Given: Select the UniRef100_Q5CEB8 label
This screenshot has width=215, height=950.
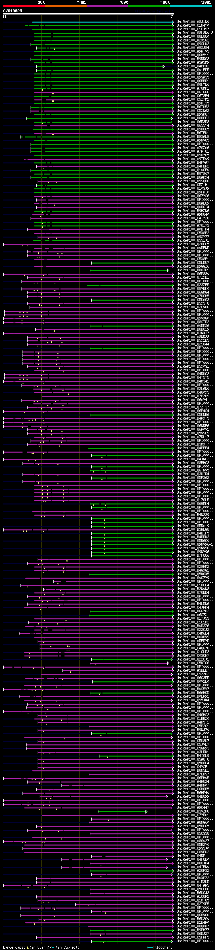Looking at the screenshot, I should tap(192, 889).
